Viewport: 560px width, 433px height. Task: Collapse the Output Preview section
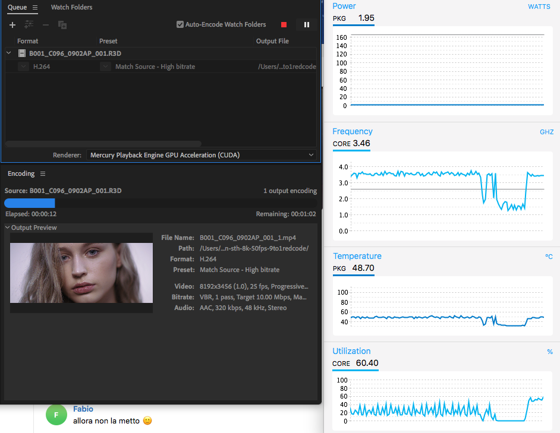(8, 227)
